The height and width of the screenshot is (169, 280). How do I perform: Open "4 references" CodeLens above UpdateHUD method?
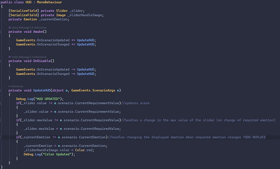16,86
